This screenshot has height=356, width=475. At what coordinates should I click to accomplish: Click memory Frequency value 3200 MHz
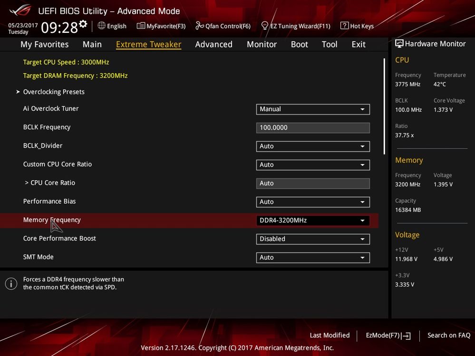[x=408, y=184]
